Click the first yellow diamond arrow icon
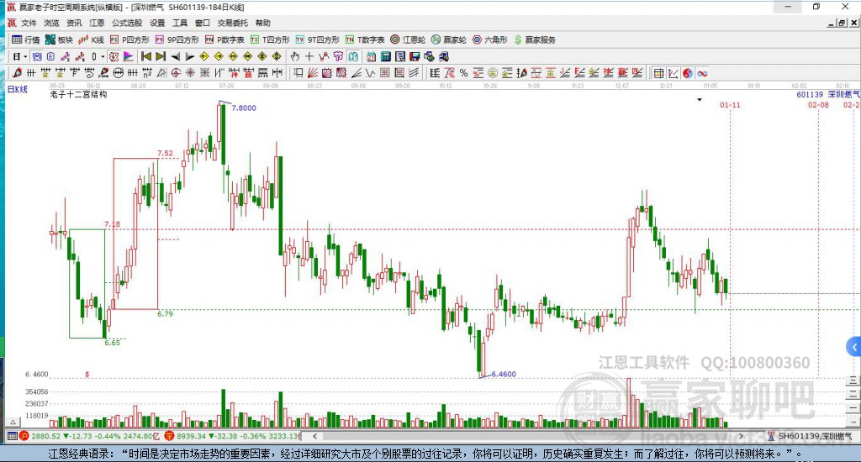Viewport: 861px width, 462px height. click(204, 56)
